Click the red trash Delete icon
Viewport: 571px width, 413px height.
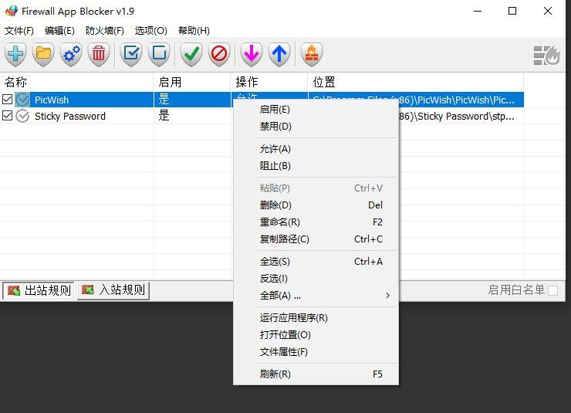tap(99, 54)
